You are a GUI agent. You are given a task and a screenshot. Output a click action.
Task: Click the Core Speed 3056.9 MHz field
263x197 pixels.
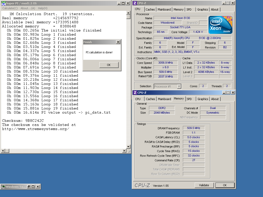(166, 63)
